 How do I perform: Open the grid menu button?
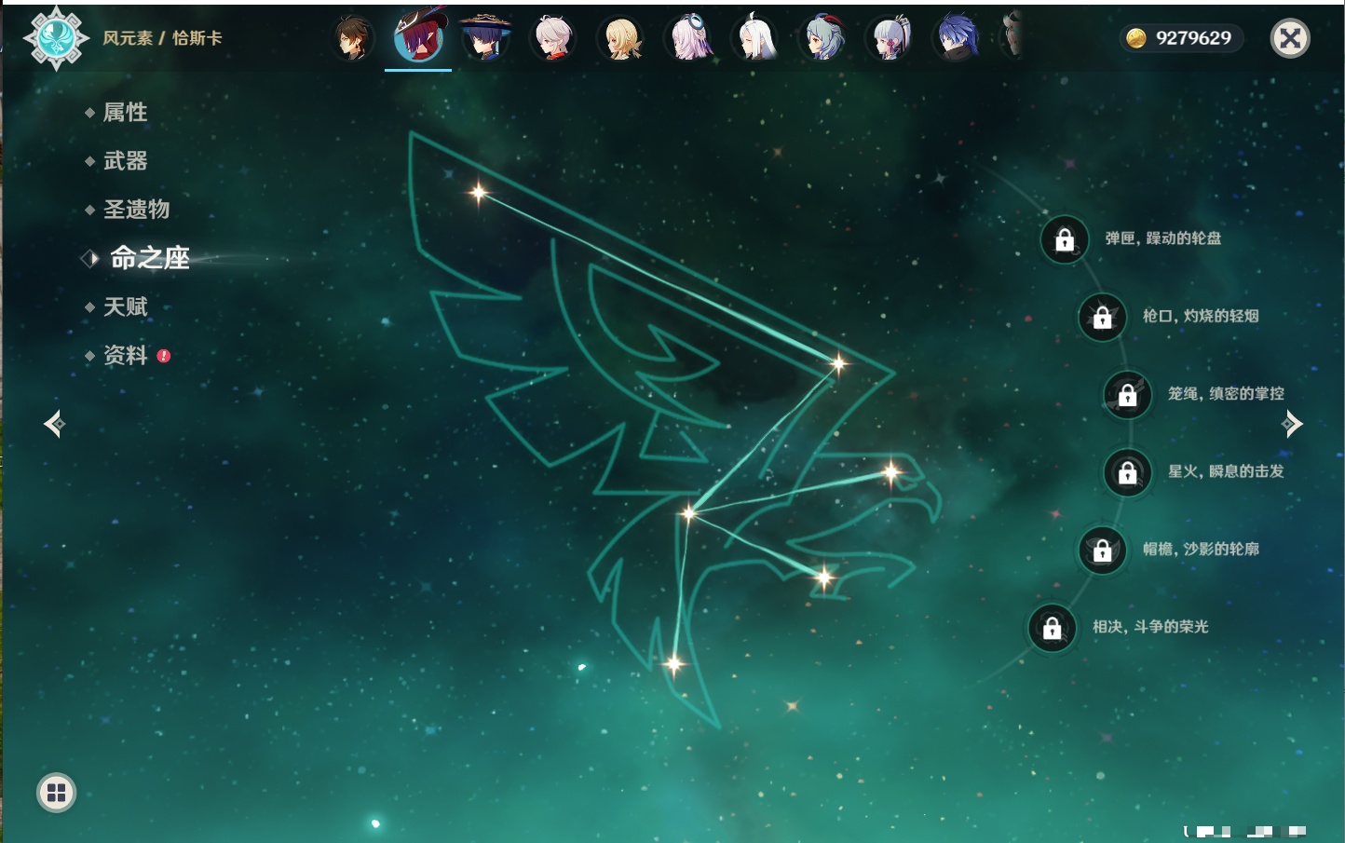click(56, 793)
